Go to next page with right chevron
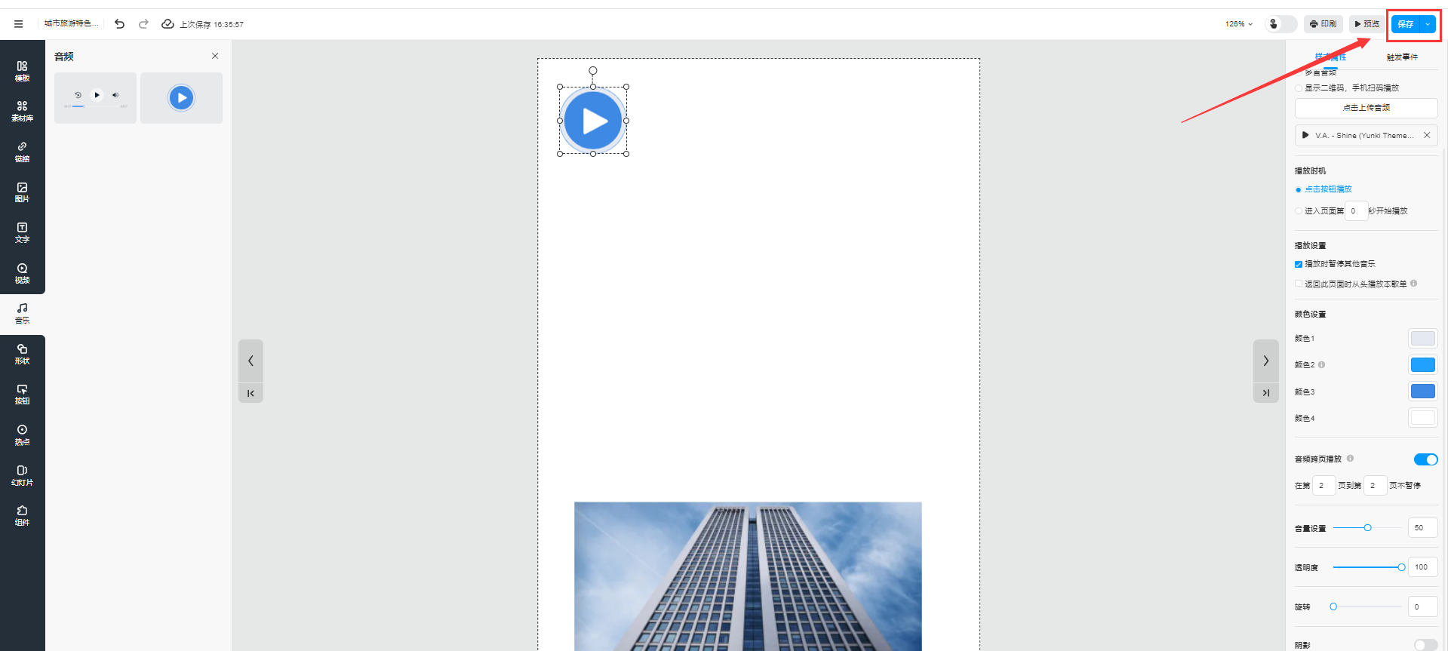Viewport: 1448px width, 651px height. point(1265,361)
